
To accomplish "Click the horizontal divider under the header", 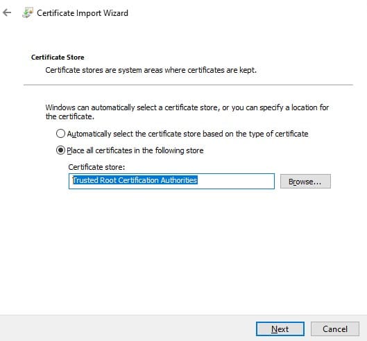I will (188, 85).
